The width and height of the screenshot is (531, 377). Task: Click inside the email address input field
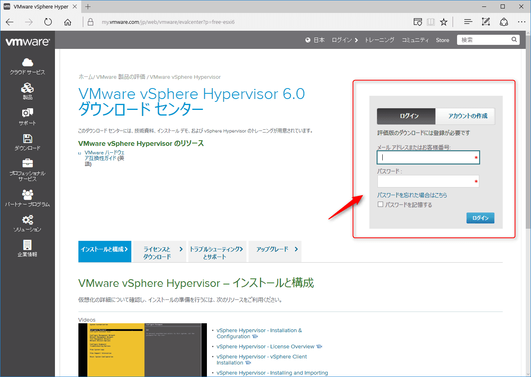(428, 158)
